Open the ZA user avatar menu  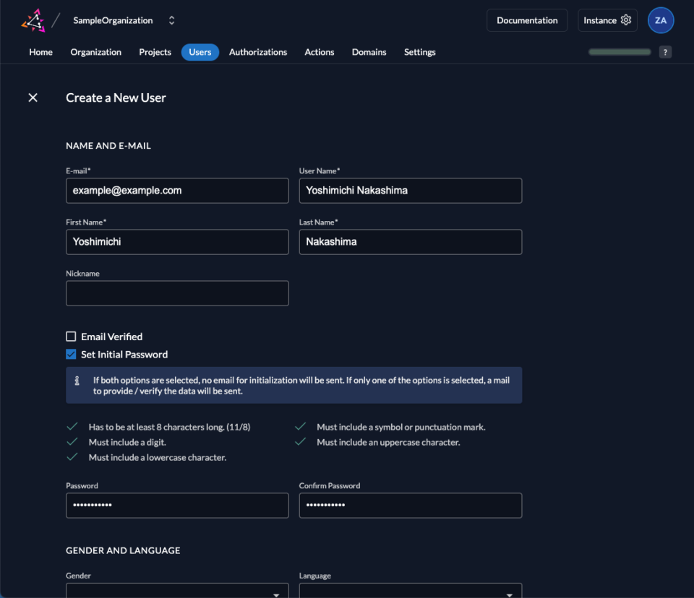[660, 19]
